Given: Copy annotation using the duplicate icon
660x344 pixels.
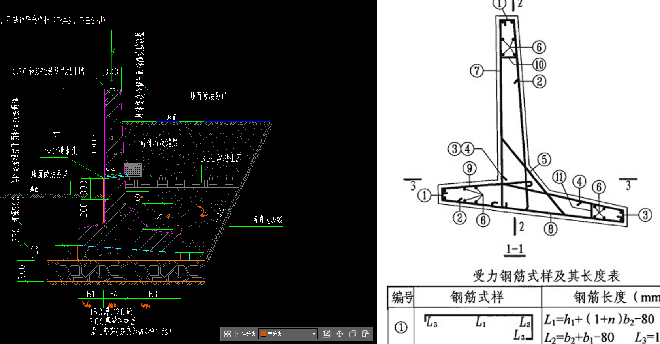Looking at the screenshot, I should [x=353, y=334].
